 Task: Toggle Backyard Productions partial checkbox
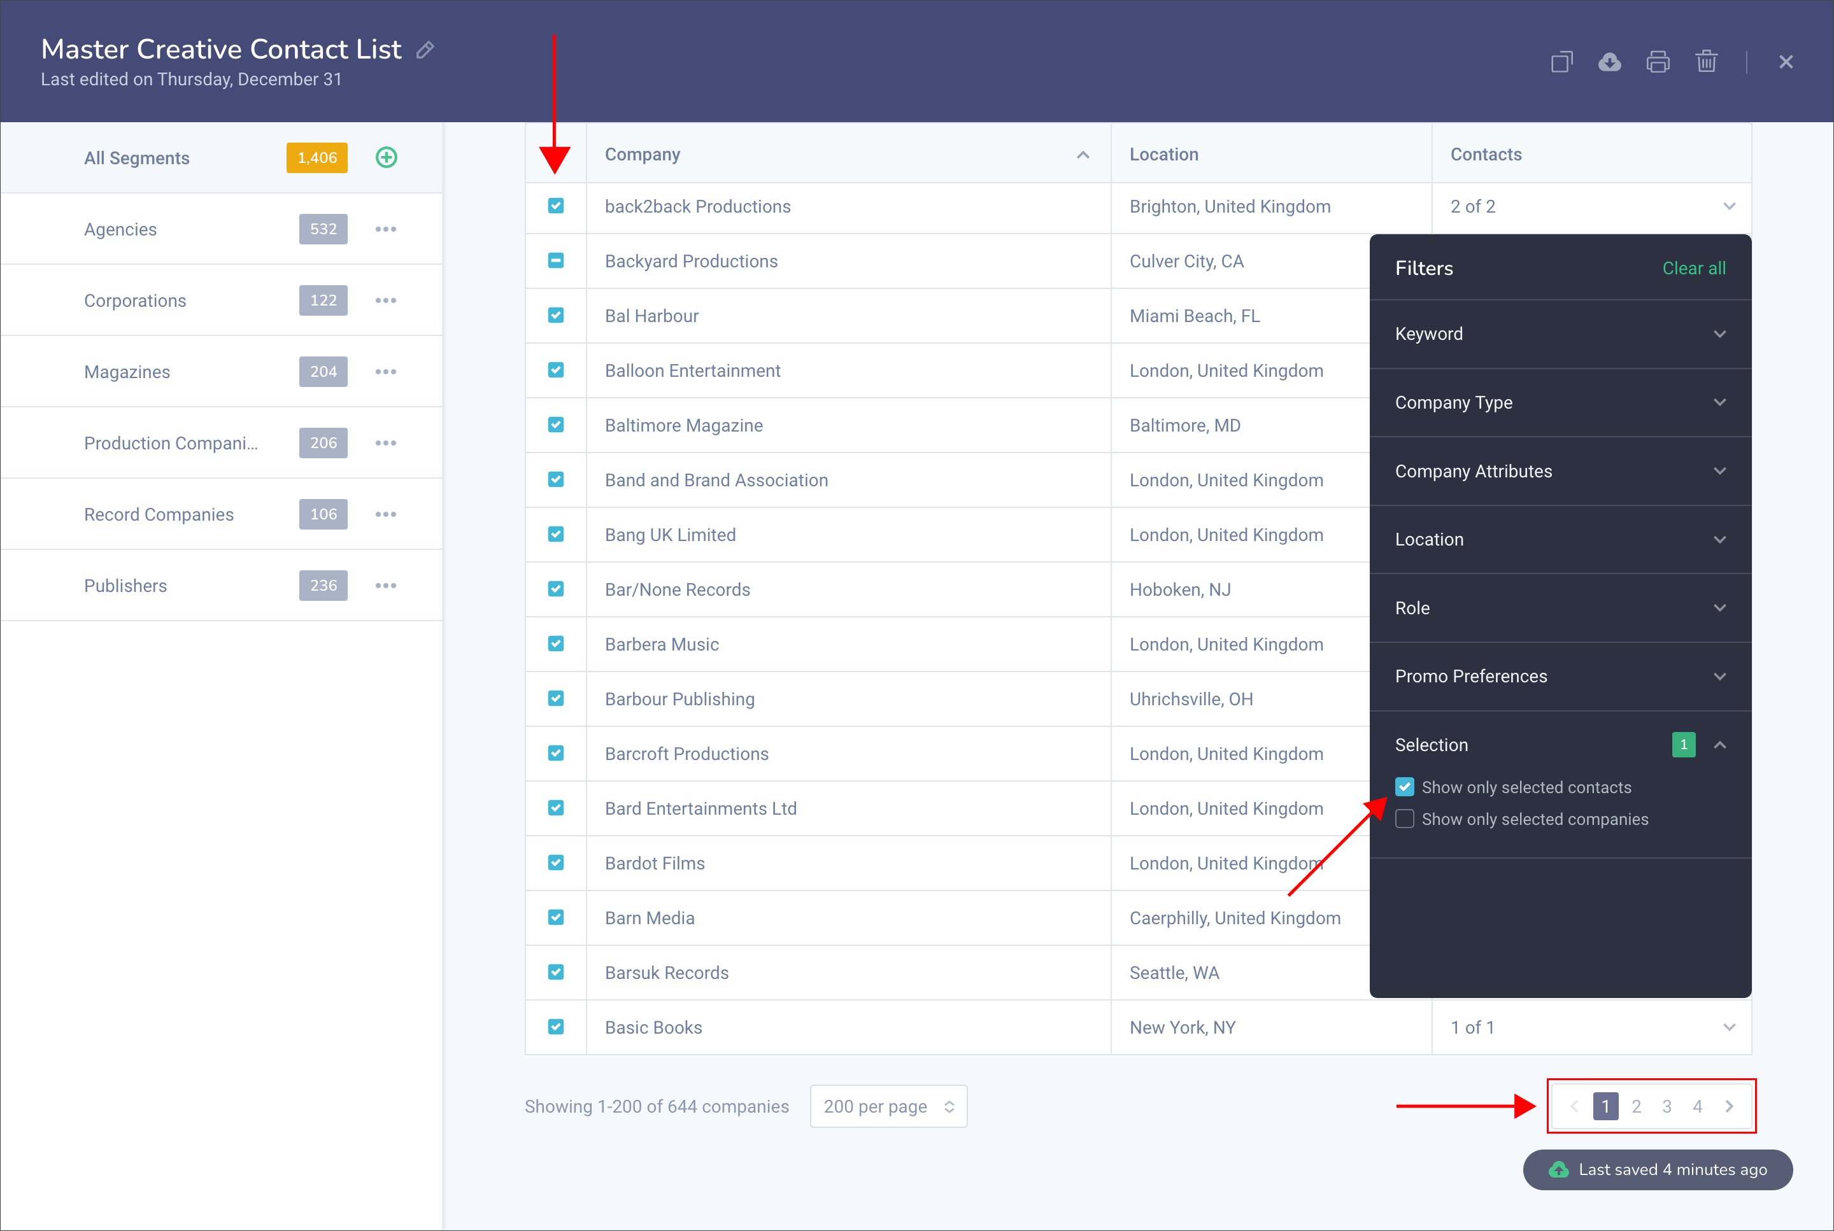pos(556,260)
